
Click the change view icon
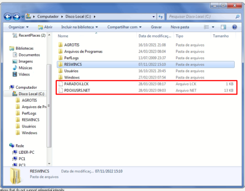[206, 27]
